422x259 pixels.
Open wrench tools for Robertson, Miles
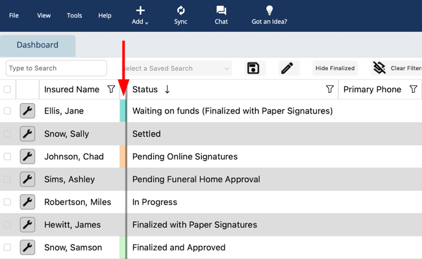click(27, 202)
